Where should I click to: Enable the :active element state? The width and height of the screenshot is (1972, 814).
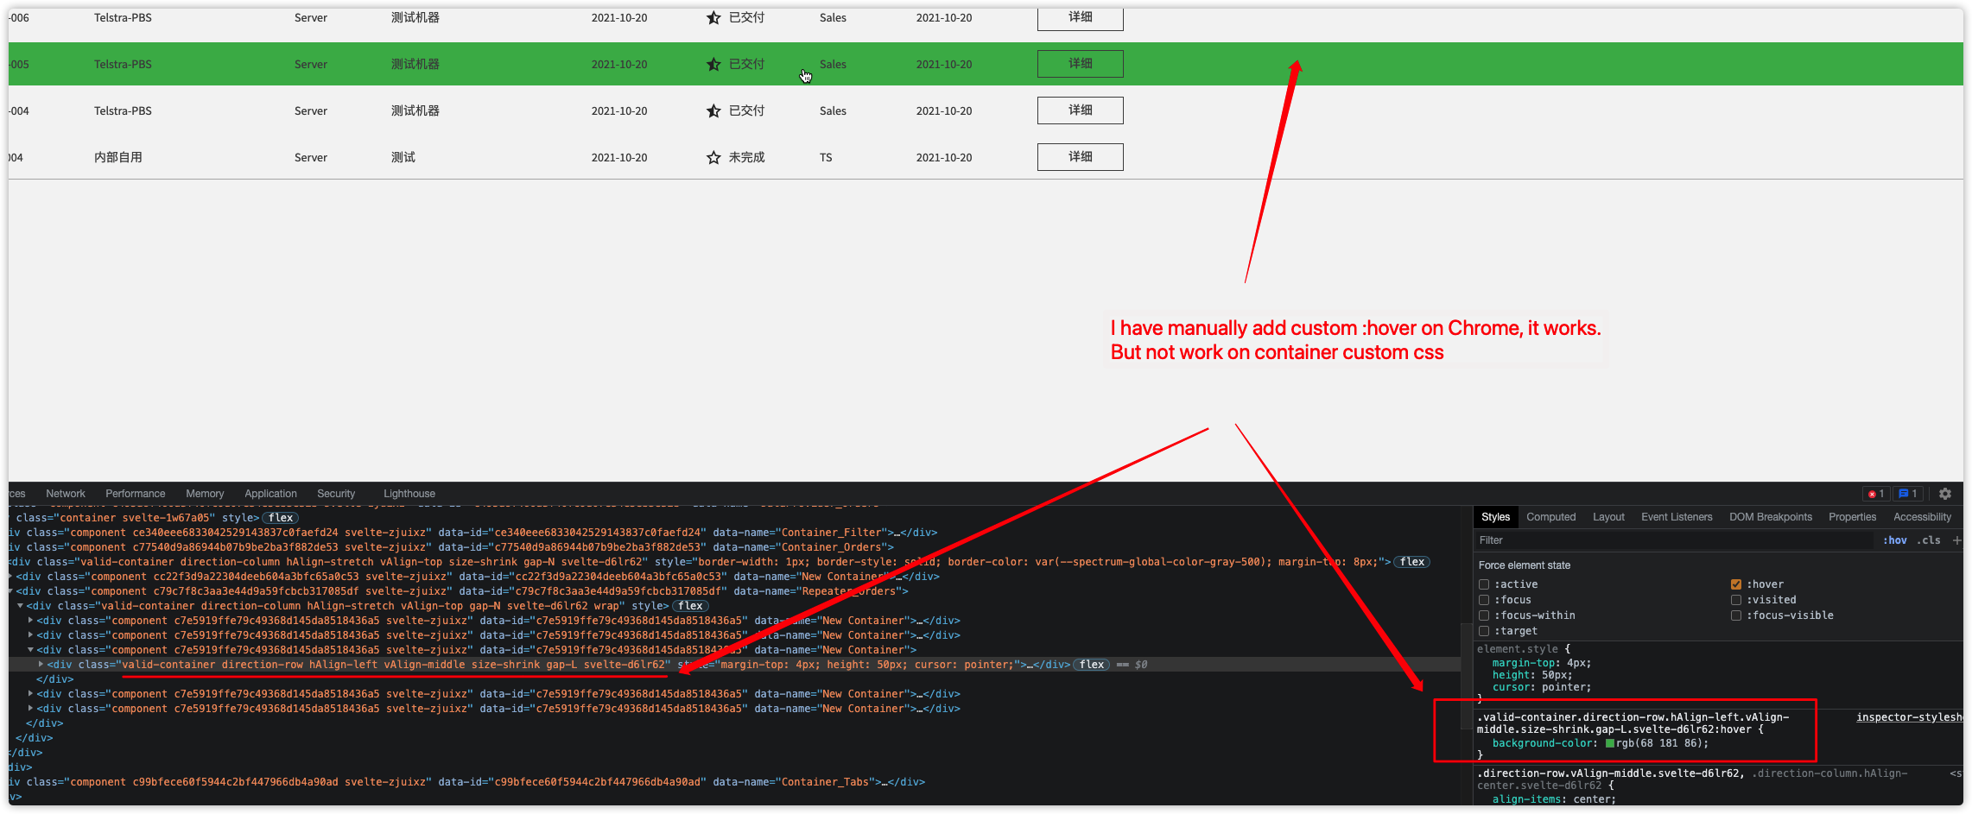point(1484,584)
